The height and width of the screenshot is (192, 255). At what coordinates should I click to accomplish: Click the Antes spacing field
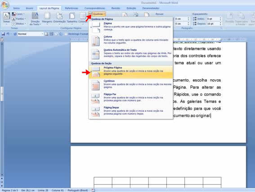[x=213, y=19]
